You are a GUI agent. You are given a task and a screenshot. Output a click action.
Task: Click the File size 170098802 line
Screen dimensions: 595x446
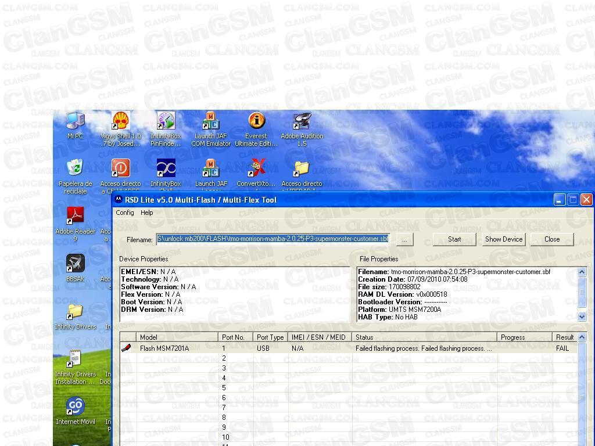389,287
